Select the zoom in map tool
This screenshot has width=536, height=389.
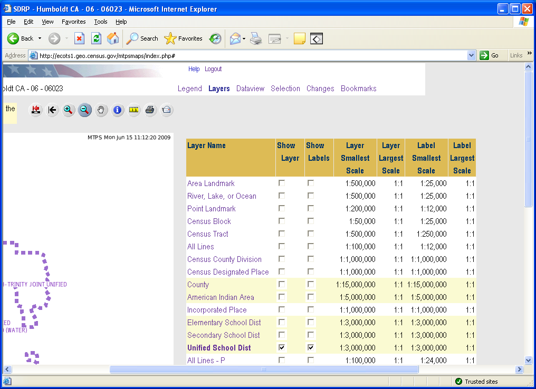coord(68,110)
